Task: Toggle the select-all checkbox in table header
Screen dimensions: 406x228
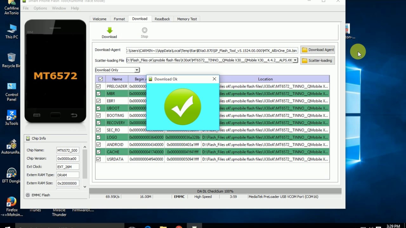Action: pos(101,79)
